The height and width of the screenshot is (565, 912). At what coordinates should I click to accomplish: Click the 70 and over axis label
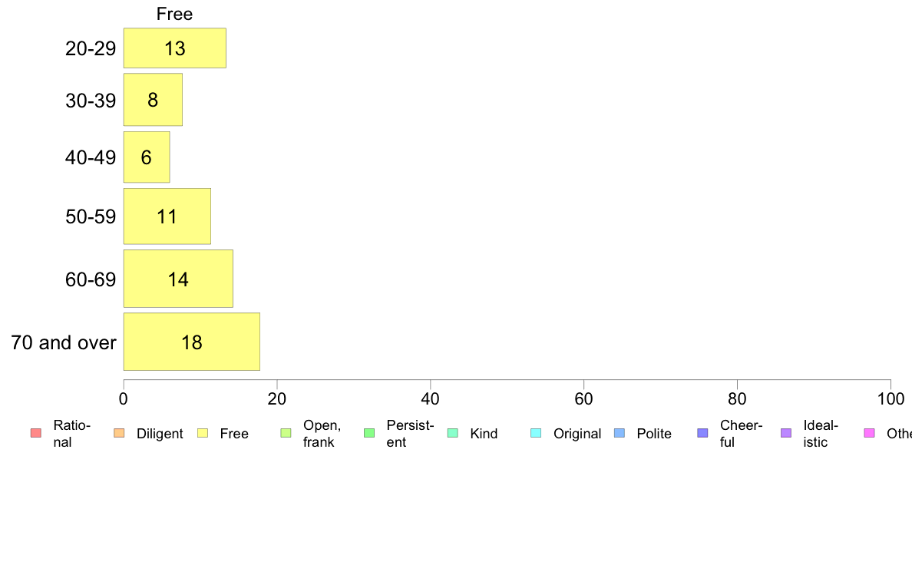(x=64, y=342)
